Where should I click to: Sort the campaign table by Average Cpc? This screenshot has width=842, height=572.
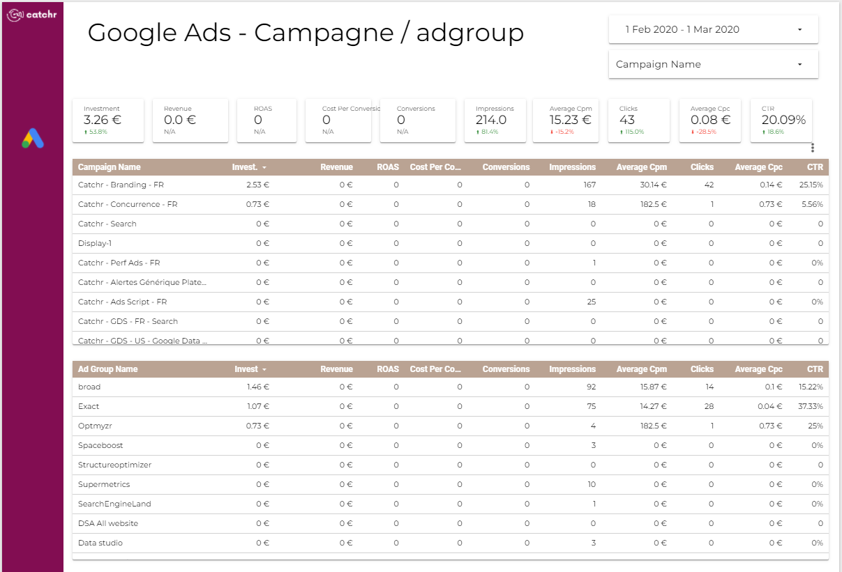click(x=758, y=167)
